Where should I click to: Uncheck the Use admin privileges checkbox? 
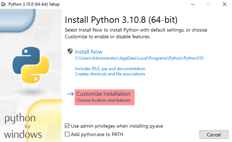tap(67, 126)
